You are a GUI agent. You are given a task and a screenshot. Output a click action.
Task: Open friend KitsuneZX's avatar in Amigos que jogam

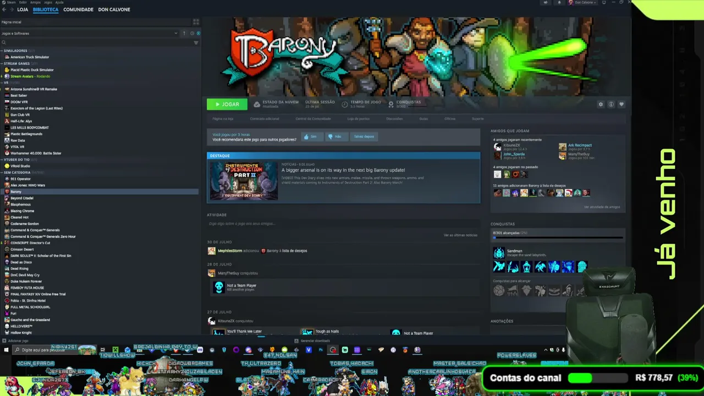498,147
